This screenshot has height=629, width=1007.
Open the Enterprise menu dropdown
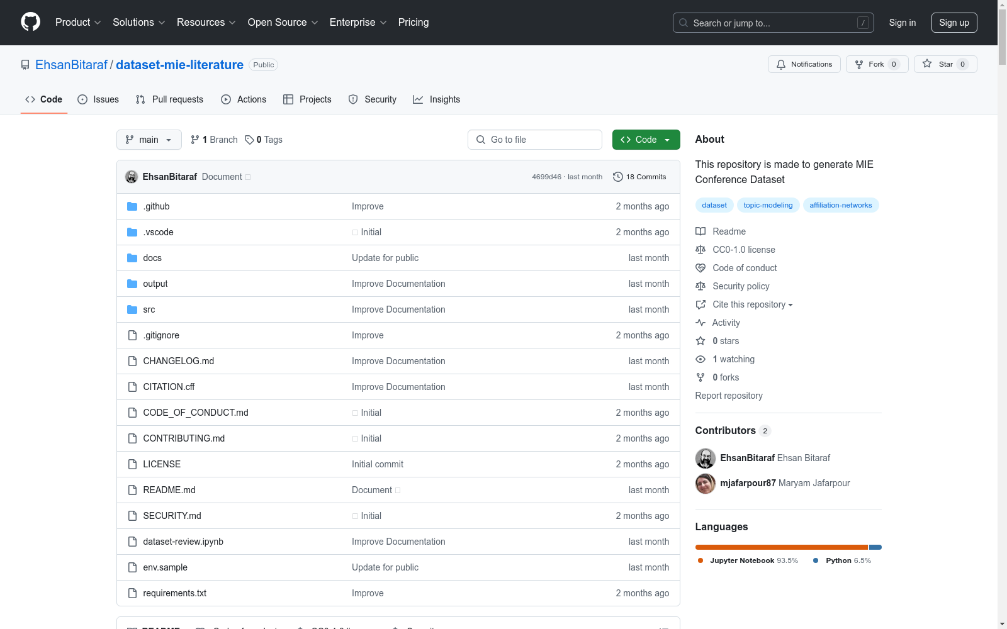pos(358,23)
